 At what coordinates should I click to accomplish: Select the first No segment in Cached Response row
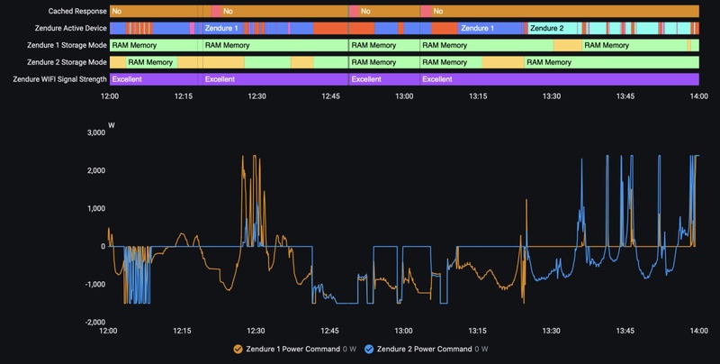(x=154, y=11)
